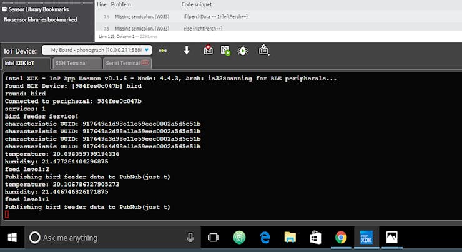The height and width of the screenshot is (252, 462).
Task: Click the 'Bird Feeder Service!' console line
Action: (42, 116)
